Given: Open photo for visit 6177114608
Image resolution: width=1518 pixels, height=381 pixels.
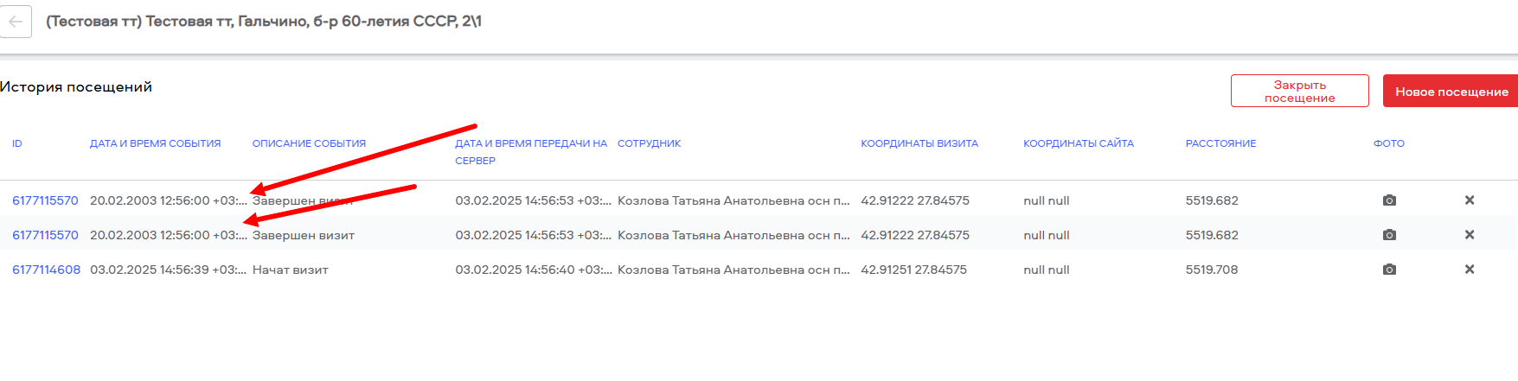Looking at the screenshot, I should point(1389,270).
